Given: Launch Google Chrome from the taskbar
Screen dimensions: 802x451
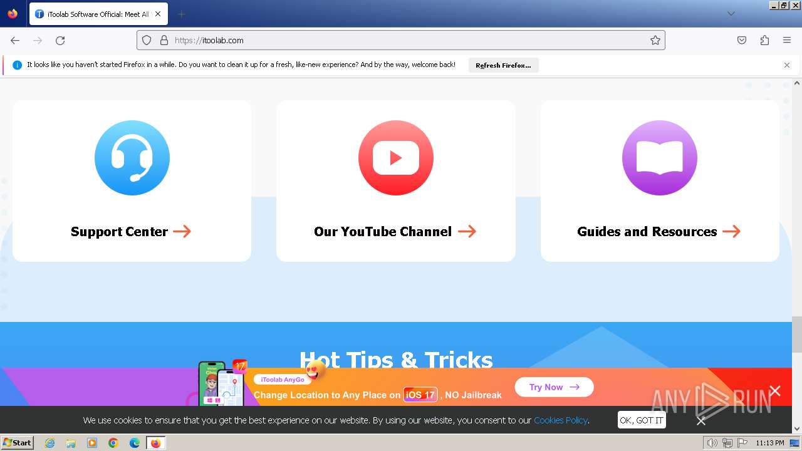Looking at the screenshot, I should pyautogui.click(x=113, y=443).
